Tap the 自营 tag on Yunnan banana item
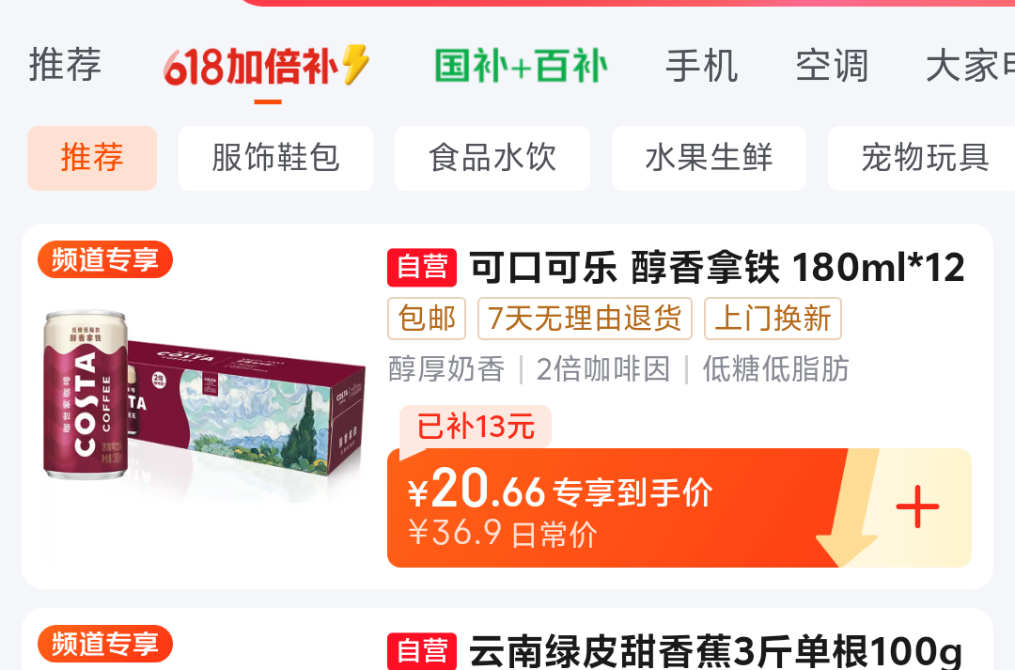The width and height of the screenshot is (1015, 670). pyautogui.click(x=422, y=651)
